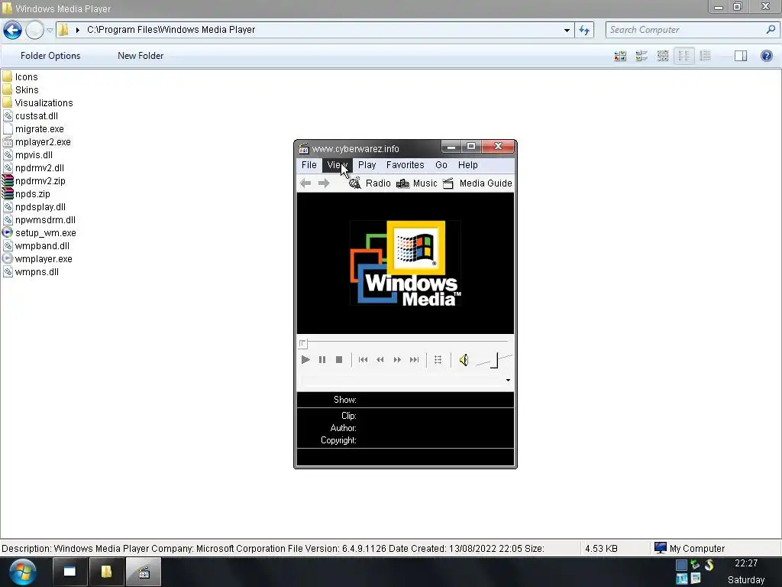
Task: Open the Windows Start menu orb
Action: pyautogui.click(x=22, y=572)
